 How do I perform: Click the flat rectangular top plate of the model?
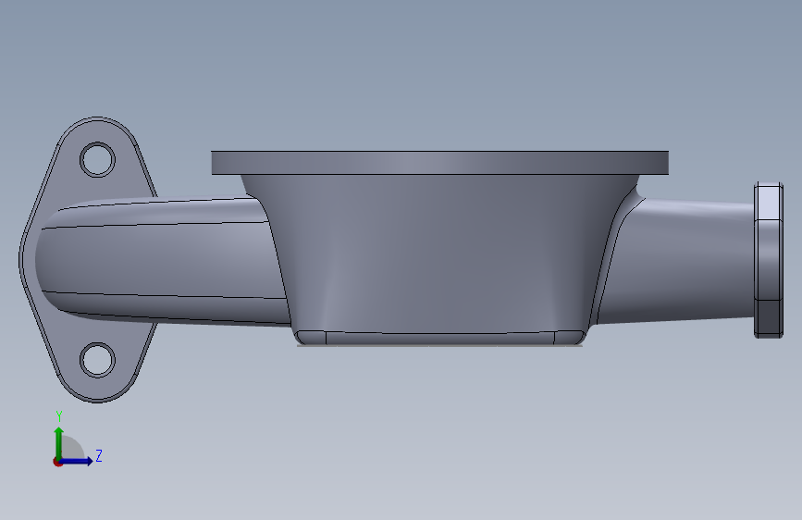pyautogui.click(x=440, y=163)
